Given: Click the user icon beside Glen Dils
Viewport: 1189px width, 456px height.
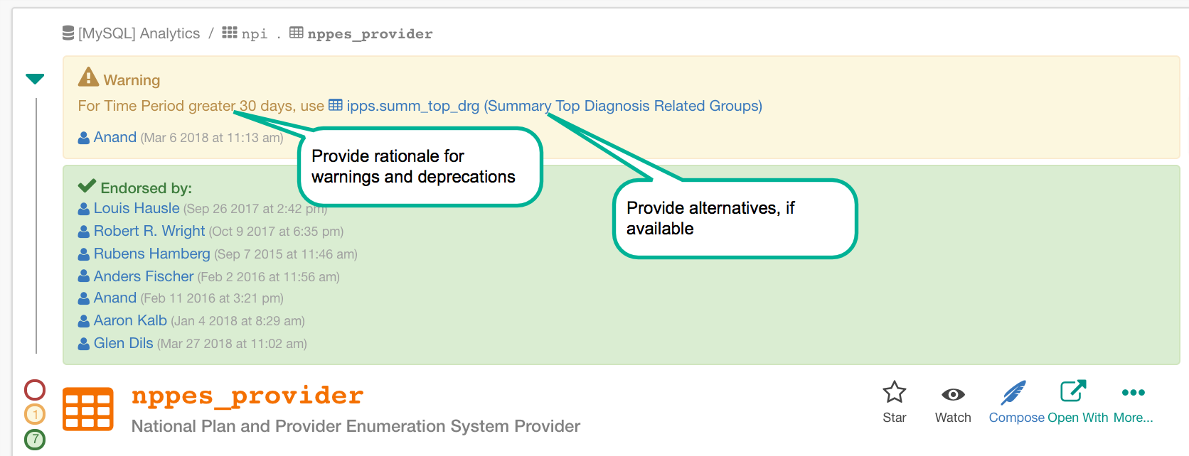Looking at the screenshot, I should (x=84, y=344).
